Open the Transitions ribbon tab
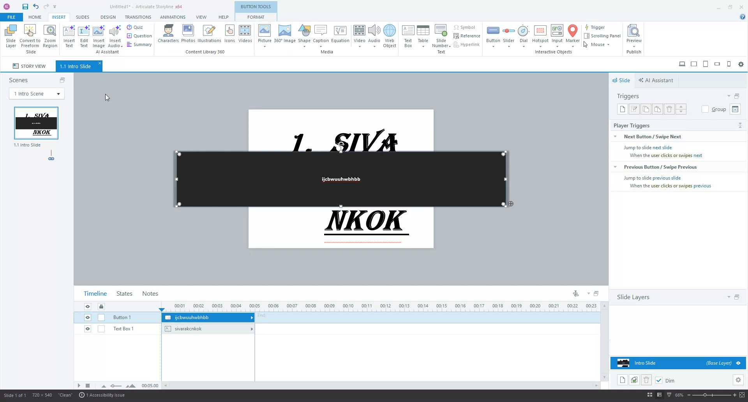The height and width of the screenshot is (402, 748). pos(138,17)
